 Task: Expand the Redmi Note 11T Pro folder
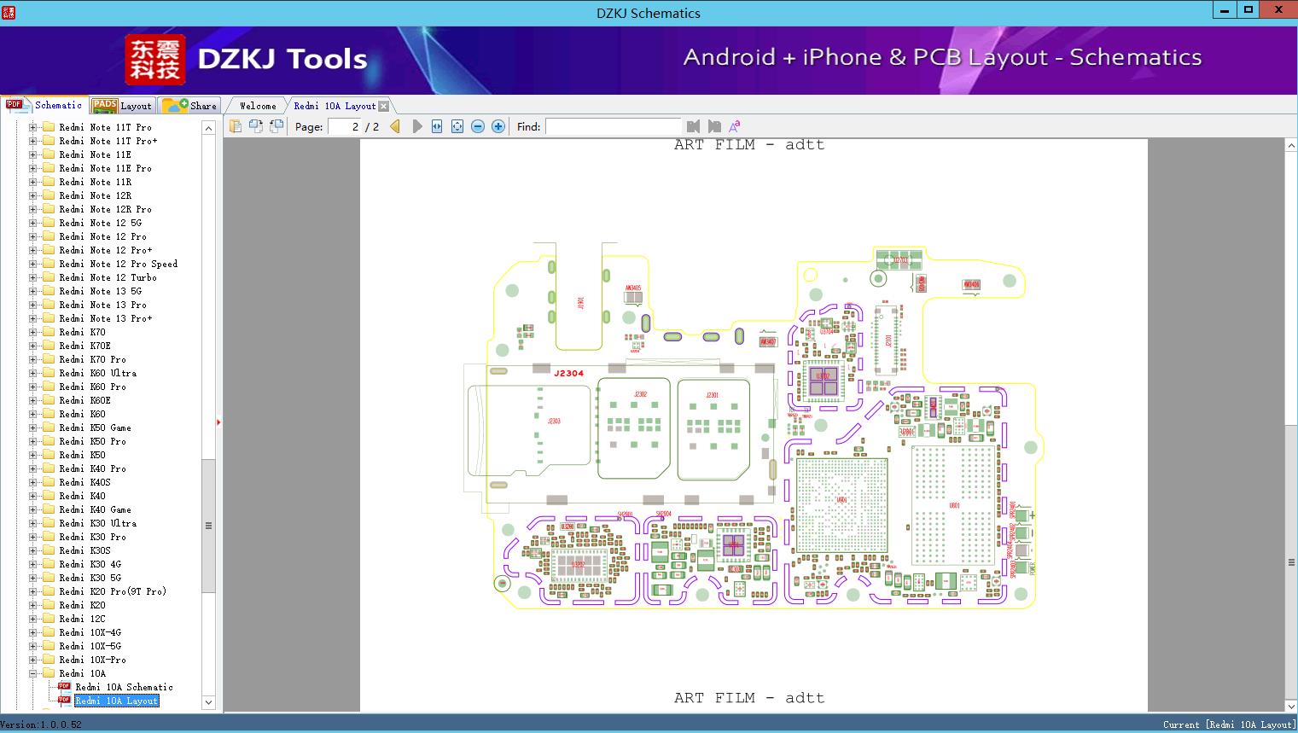pos(32,127)
